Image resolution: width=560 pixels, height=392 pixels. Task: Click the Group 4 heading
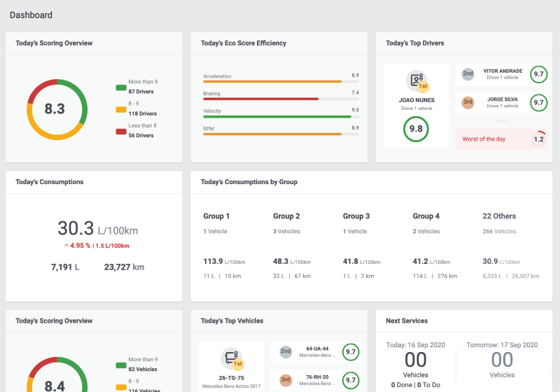coord(426,216)
